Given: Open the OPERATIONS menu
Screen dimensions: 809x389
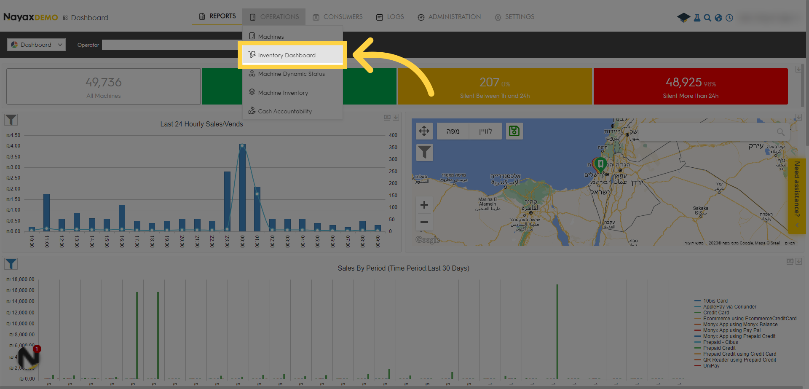Looking at the screenshot, I should pos(274,17).
